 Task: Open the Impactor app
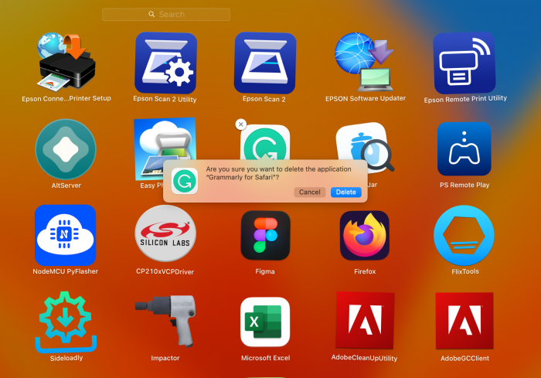[165, 321]
